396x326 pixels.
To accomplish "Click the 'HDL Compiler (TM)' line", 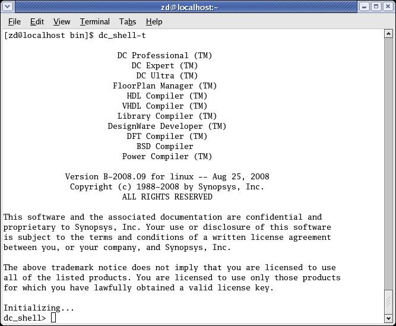I will (167, 96).
